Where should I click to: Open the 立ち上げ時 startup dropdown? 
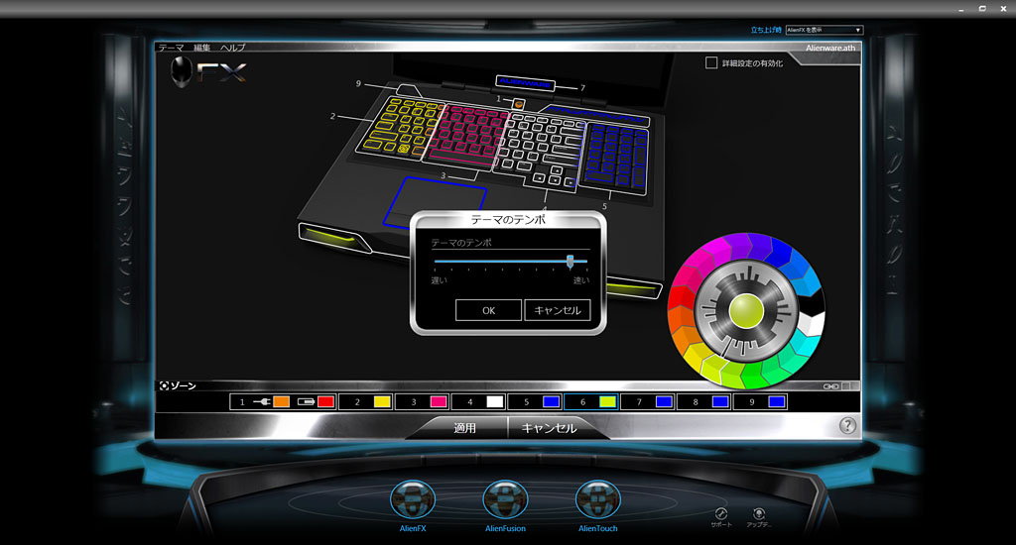[x=825, y=30]
